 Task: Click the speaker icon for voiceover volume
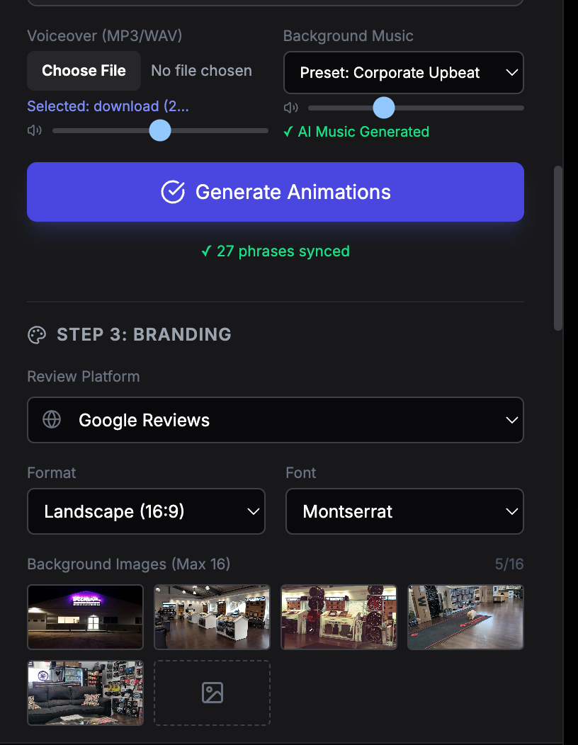pos(34,130)
